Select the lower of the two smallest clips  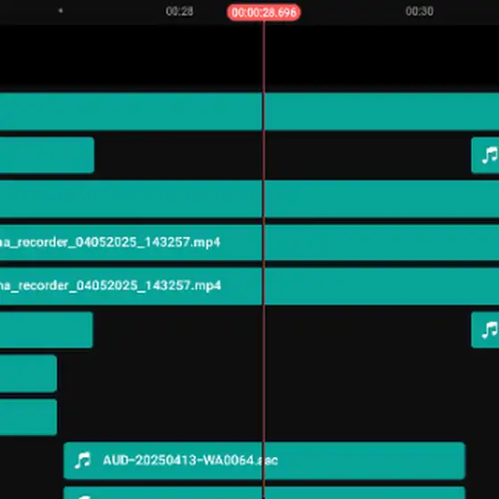point(29,417)
